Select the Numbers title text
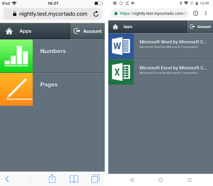This screenshot has height=186, width=213. (x=53, y=51)
